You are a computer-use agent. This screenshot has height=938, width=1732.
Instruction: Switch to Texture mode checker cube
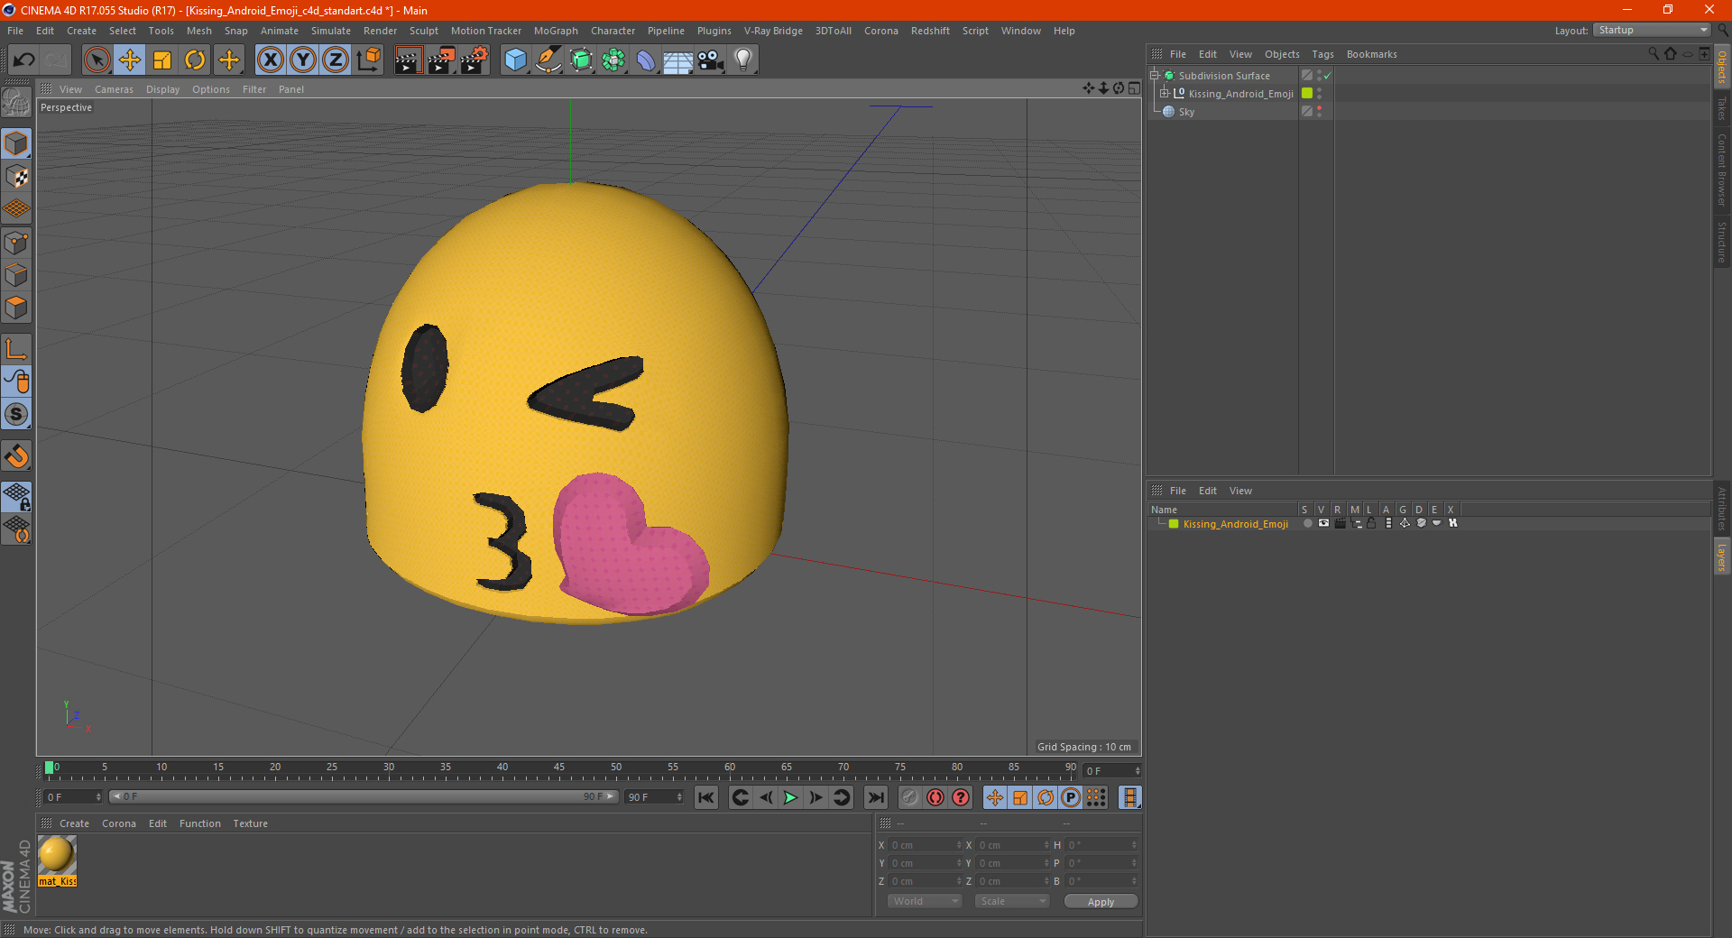pyautogui.click(x=17, y=177)
